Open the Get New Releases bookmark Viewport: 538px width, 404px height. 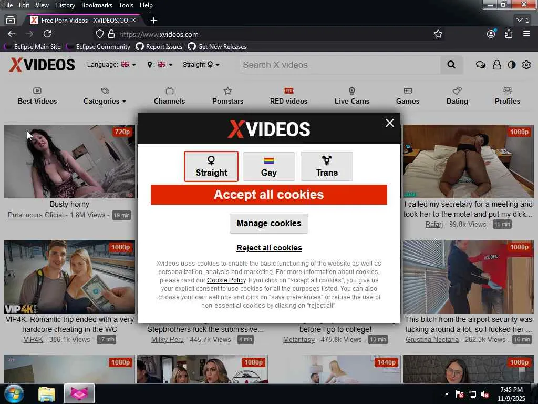pyautogui.click(x=217, y=47)
